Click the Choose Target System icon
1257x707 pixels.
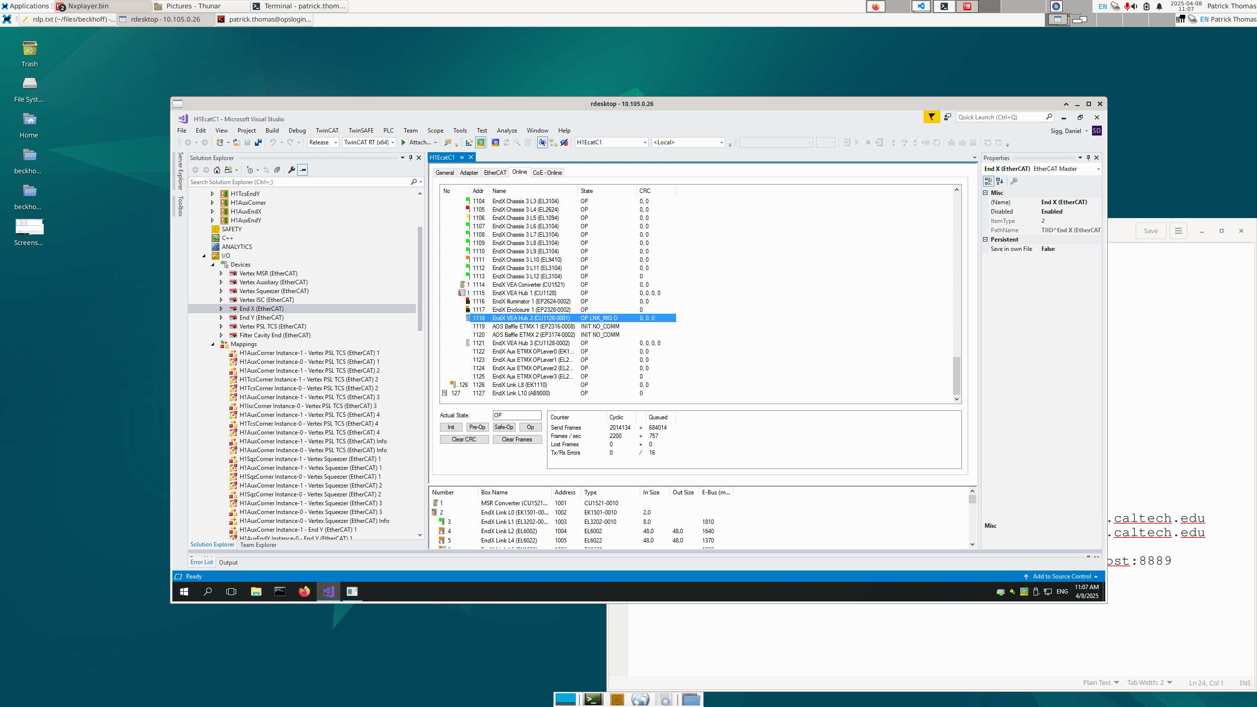(x=553, y=142)
